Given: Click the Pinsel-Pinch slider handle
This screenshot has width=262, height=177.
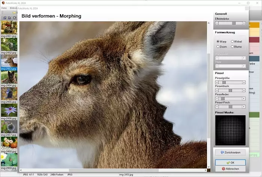Looking at the screenshot, I should 230,107.
